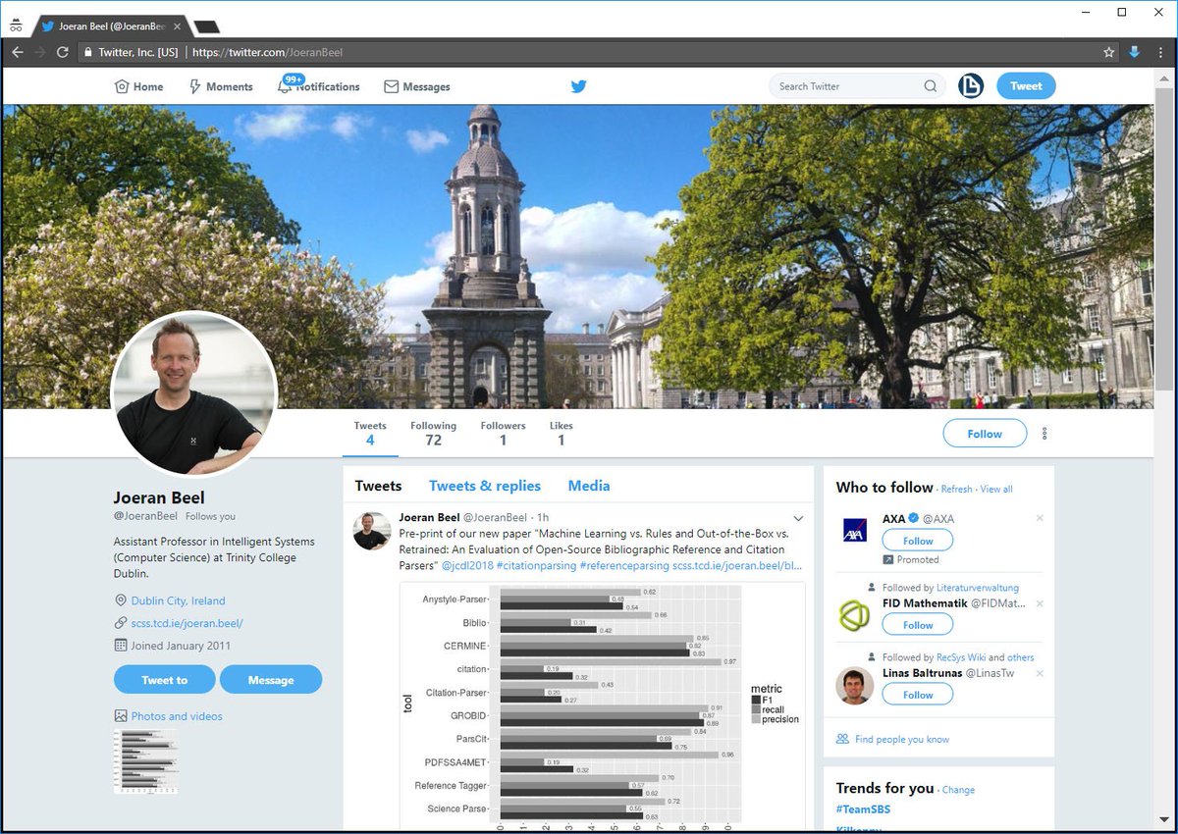Click View all in Who to follow
Screen dimensions: 1178x834
pyautogui.click(x=995, y=489)
